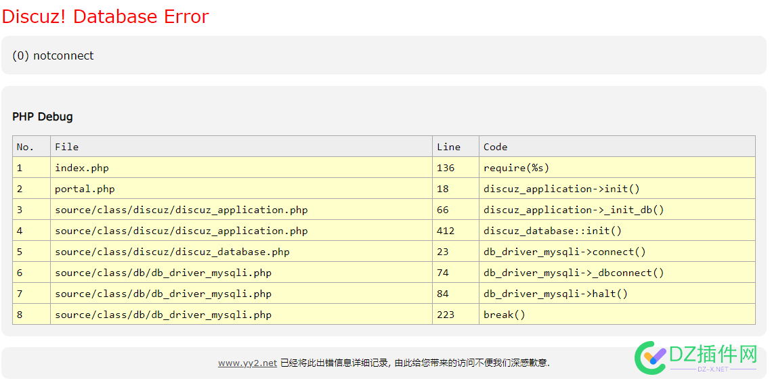770x385 pixels.
Task: Click discuz_application.php file in row 3
Action: point(241,210)
